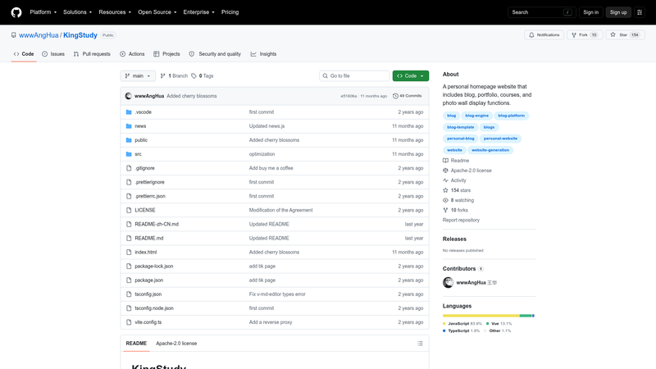
Task: View the 0 Tags link
Action: [x=203, y=75]
